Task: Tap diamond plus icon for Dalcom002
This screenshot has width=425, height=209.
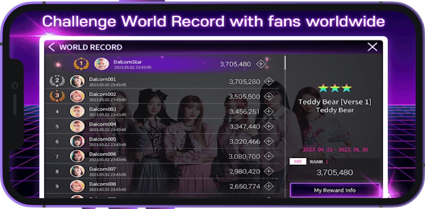Action: (269, 97)
